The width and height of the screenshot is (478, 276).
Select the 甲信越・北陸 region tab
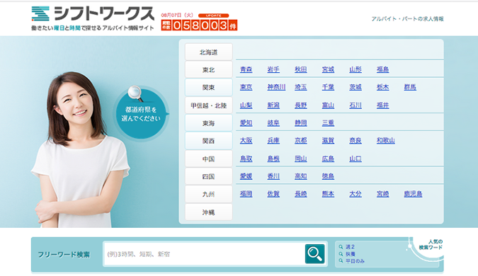(208, 105)
